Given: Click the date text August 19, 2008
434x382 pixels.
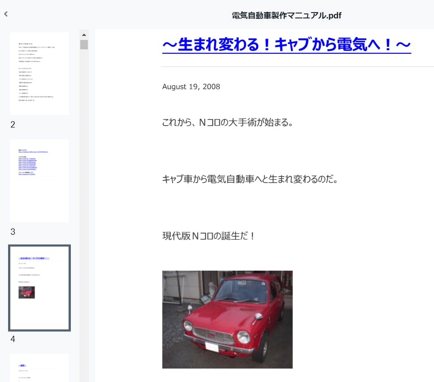Looking at the screenshot, I should pyautogui.click(x=191, y=87).
